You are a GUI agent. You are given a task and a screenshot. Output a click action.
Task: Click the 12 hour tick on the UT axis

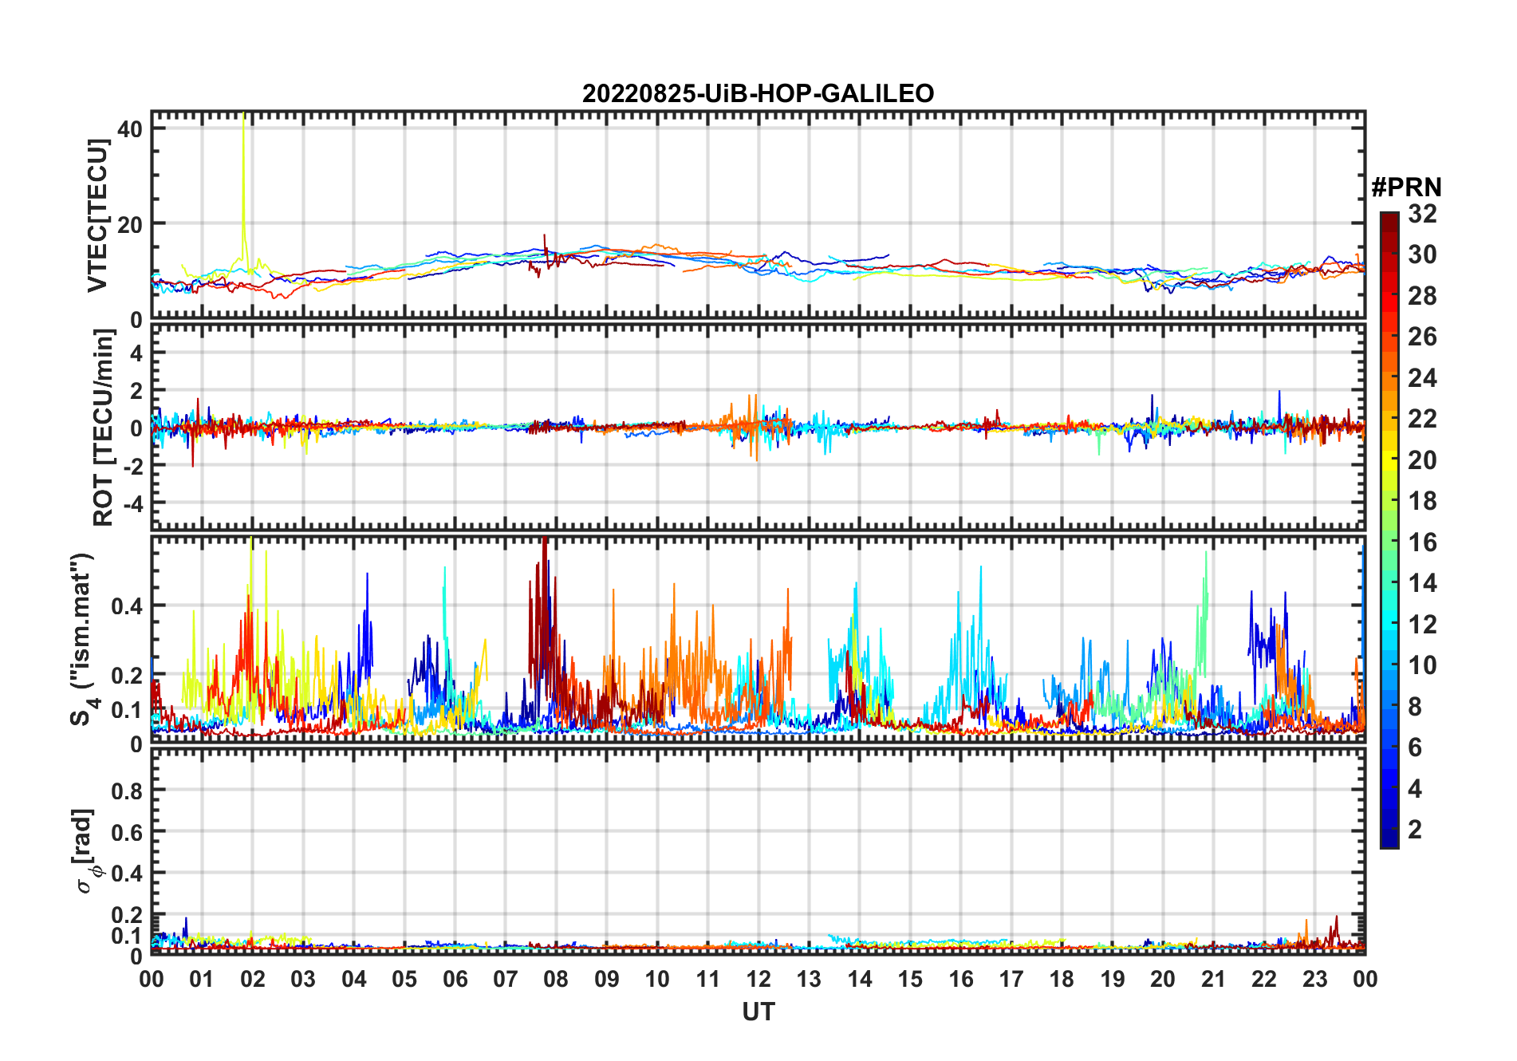click(x=758, y=979)
